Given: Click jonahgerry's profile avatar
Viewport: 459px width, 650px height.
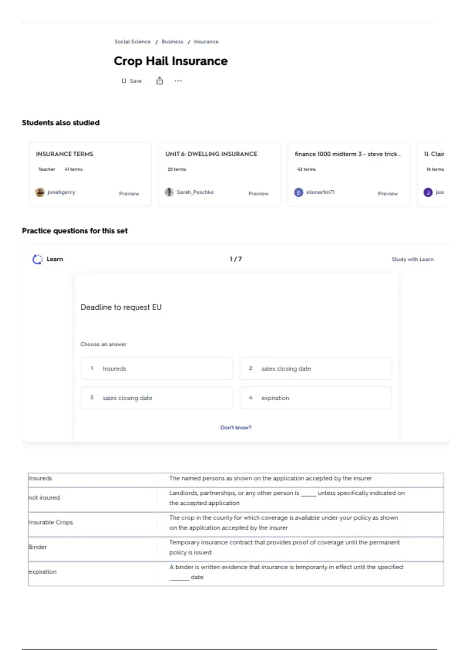Looking at the screenshot, I should point(40,192).
